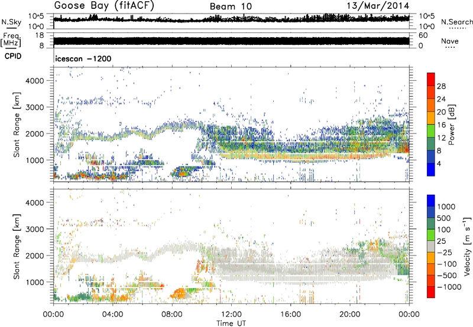473x327 pixels.
Task: Click the black frequency band plot
Action: coord(231,41)
